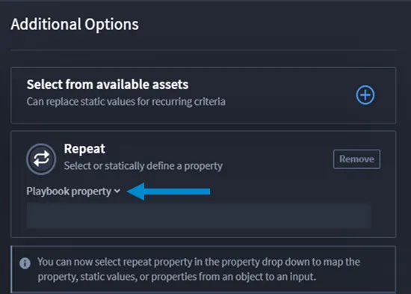Expand the chevron next to Playbook property
This screenshot has height=294, width=411.
click(x=117, y=191)
